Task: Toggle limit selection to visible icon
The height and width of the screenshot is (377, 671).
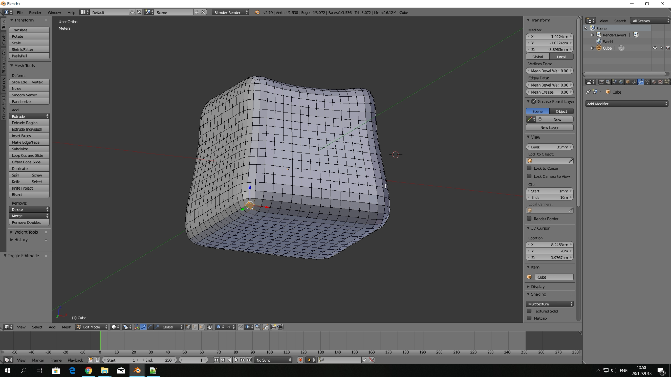Action: (209, 327)
